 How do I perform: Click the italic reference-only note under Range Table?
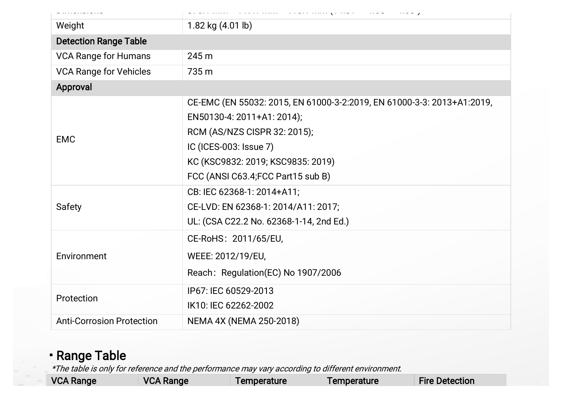pos(227,369)
